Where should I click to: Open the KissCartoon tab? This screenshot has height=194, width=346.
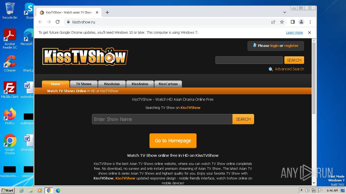pos(168,84)
